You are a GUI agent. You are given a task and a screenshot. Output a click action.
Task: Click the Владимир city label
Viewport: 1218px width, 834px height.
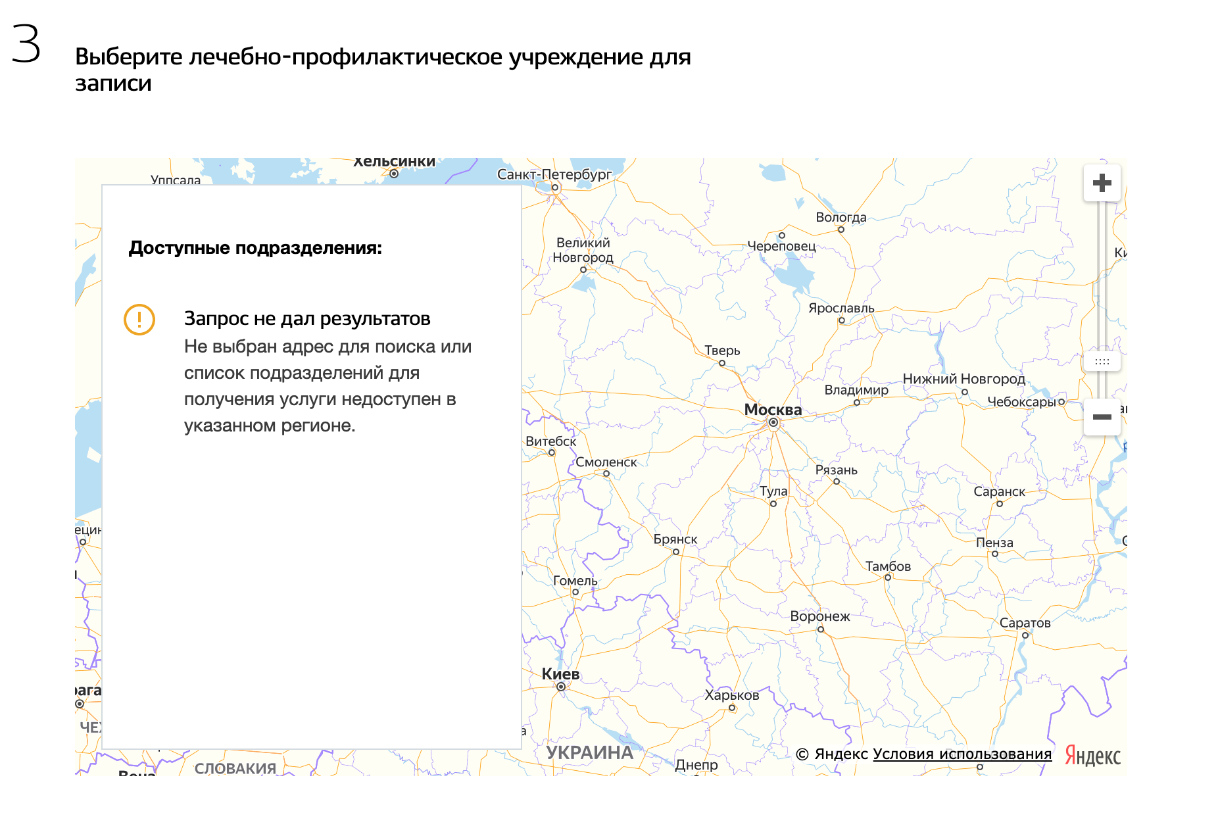pyautogui.click(x=856, y=390)
